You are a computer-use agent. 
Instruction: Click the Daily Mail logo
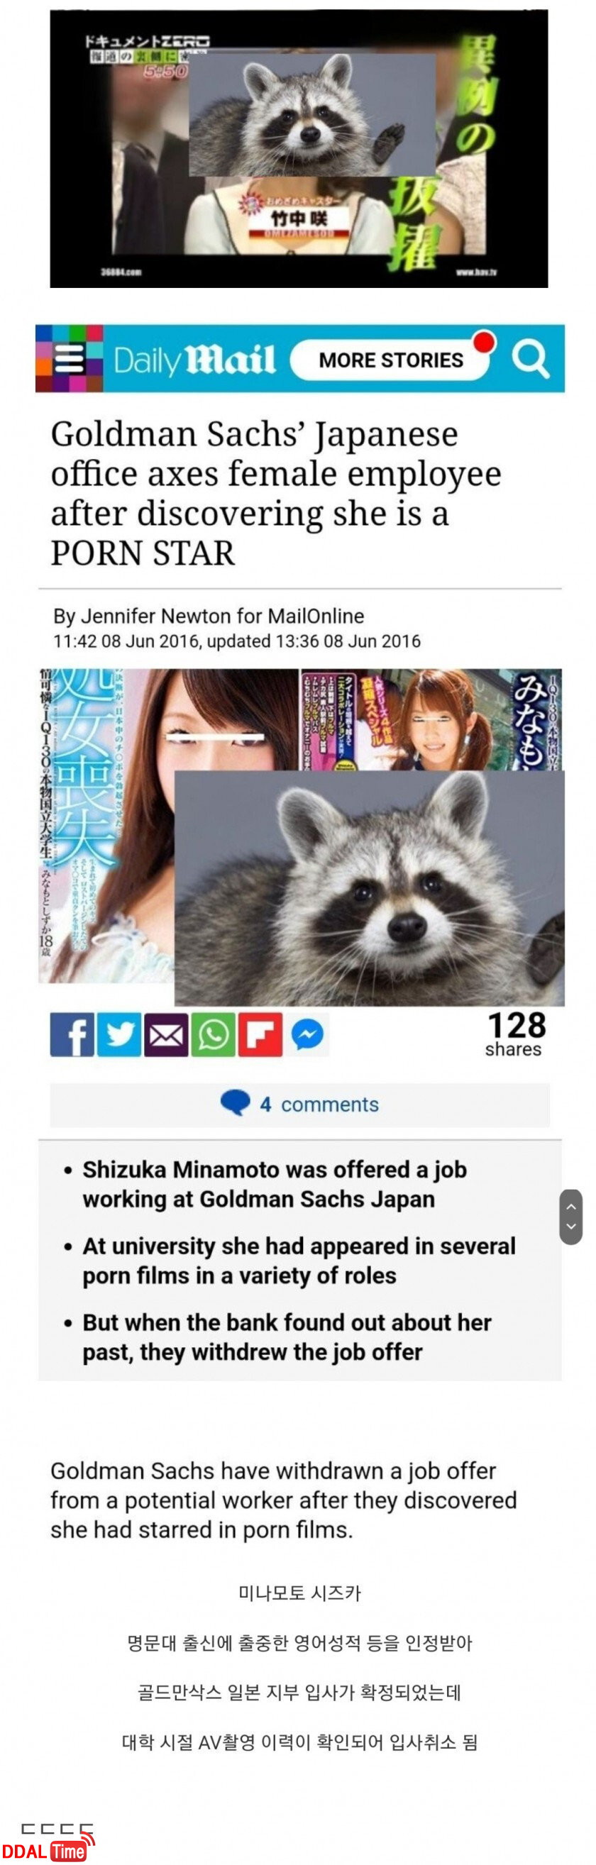[x=194, y=359]
